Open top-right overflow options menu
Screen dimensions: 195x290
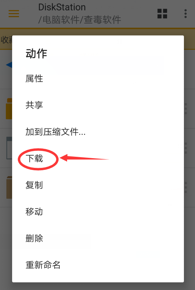(x=185, y=13)
